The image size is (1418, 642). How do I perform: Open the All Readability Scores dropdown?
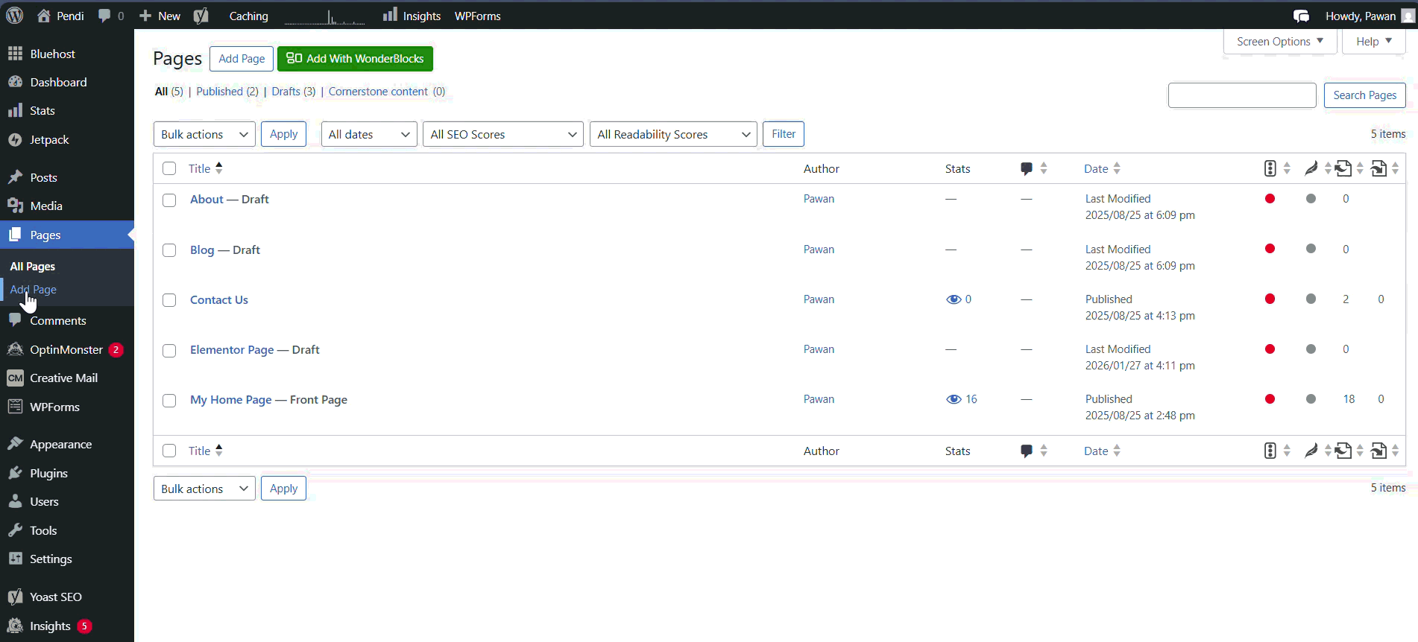pyautogui.click(x=672, y=134)
